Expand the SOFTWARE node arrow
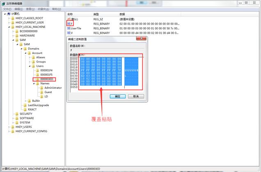261x172 pixels. [x=13, y=118]
